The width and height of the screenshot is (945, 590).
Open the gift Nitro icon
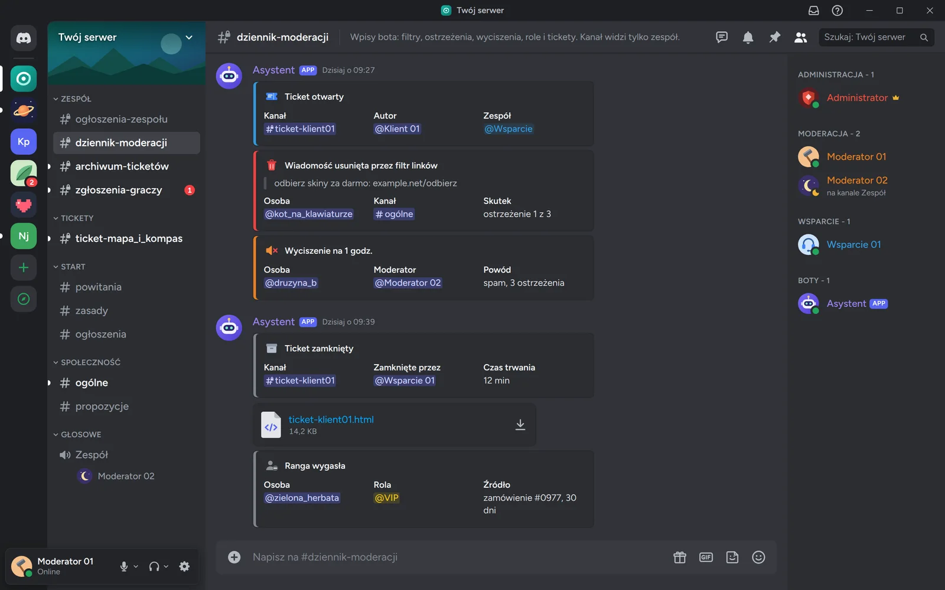680,557
